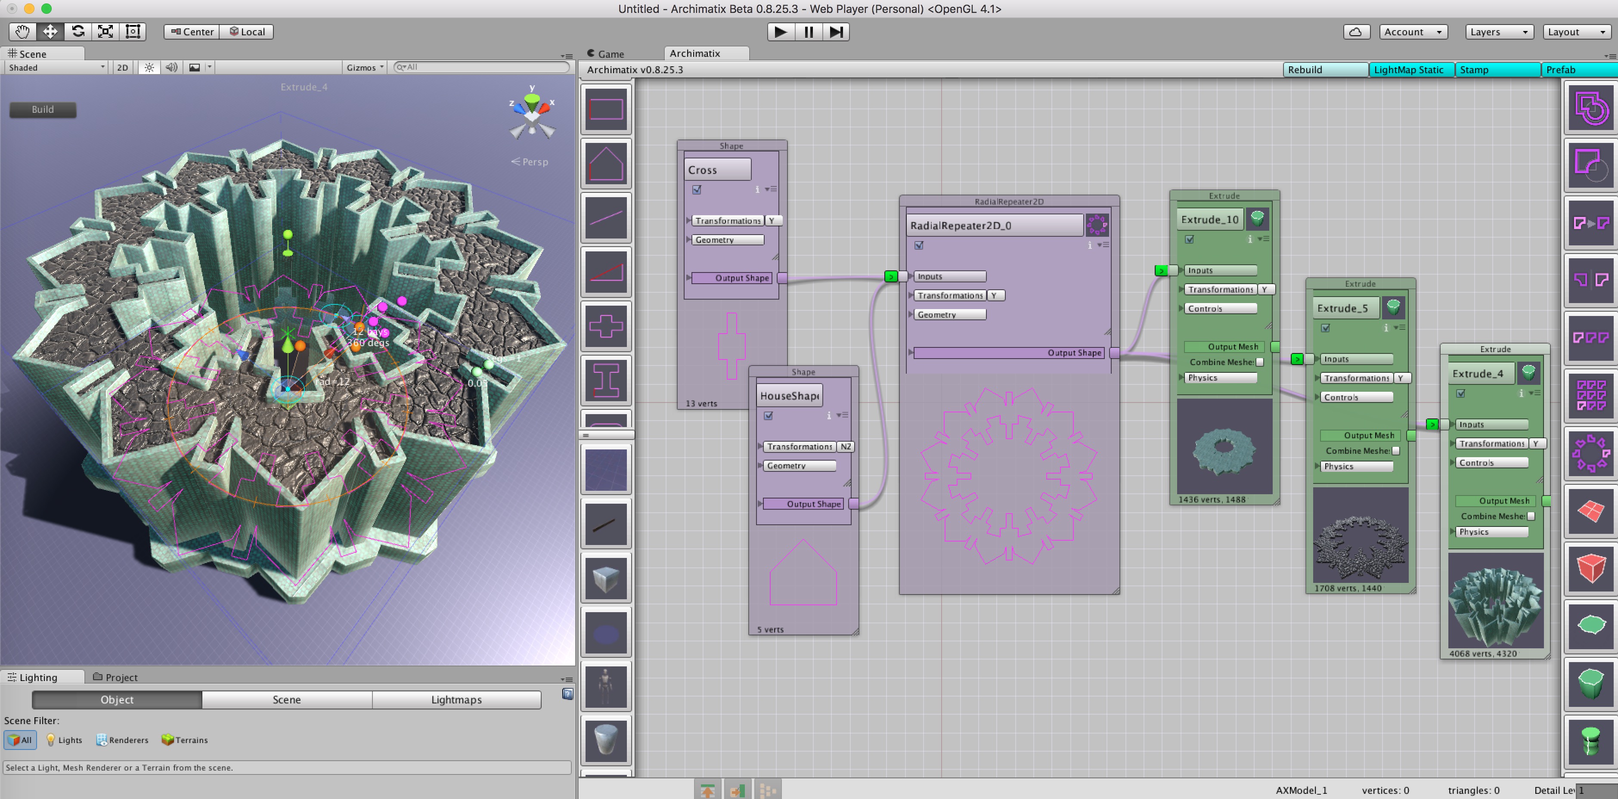Switch to the Scene lighting tab

click(x=286, y=700)
